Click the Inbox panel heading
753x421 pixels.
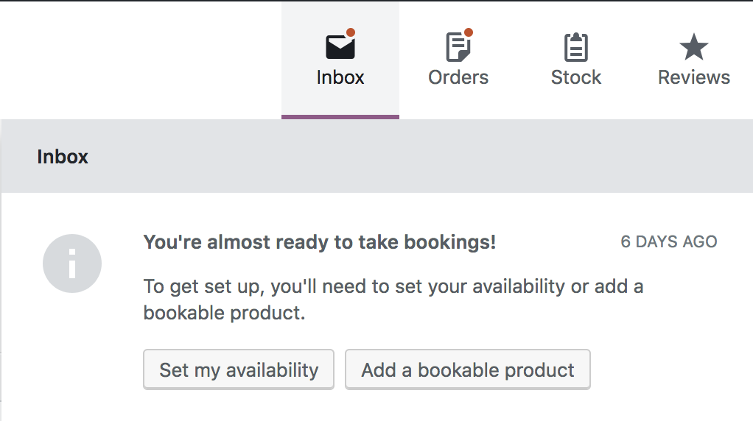coord(63,157)
